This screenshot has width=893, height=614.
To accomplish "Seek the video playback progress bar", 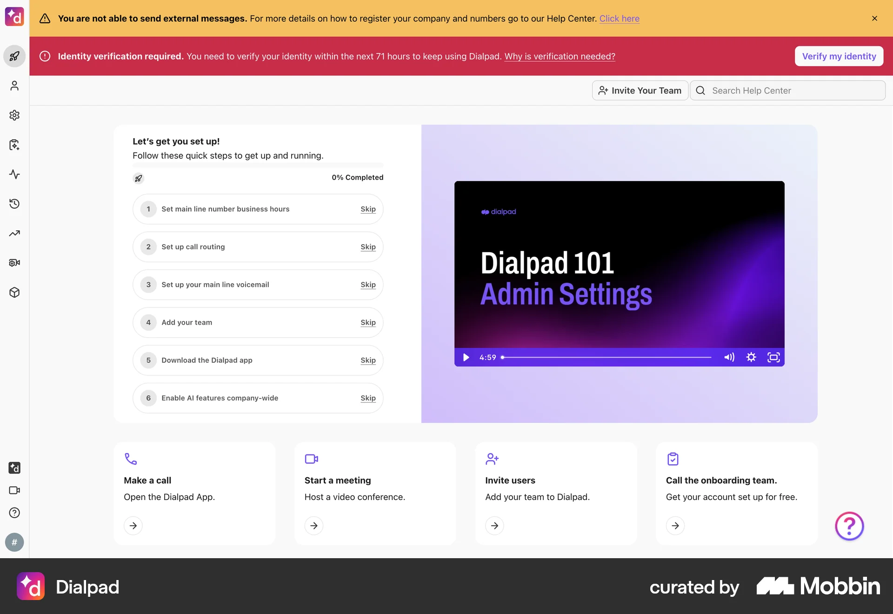I will [x=605, y=357].
